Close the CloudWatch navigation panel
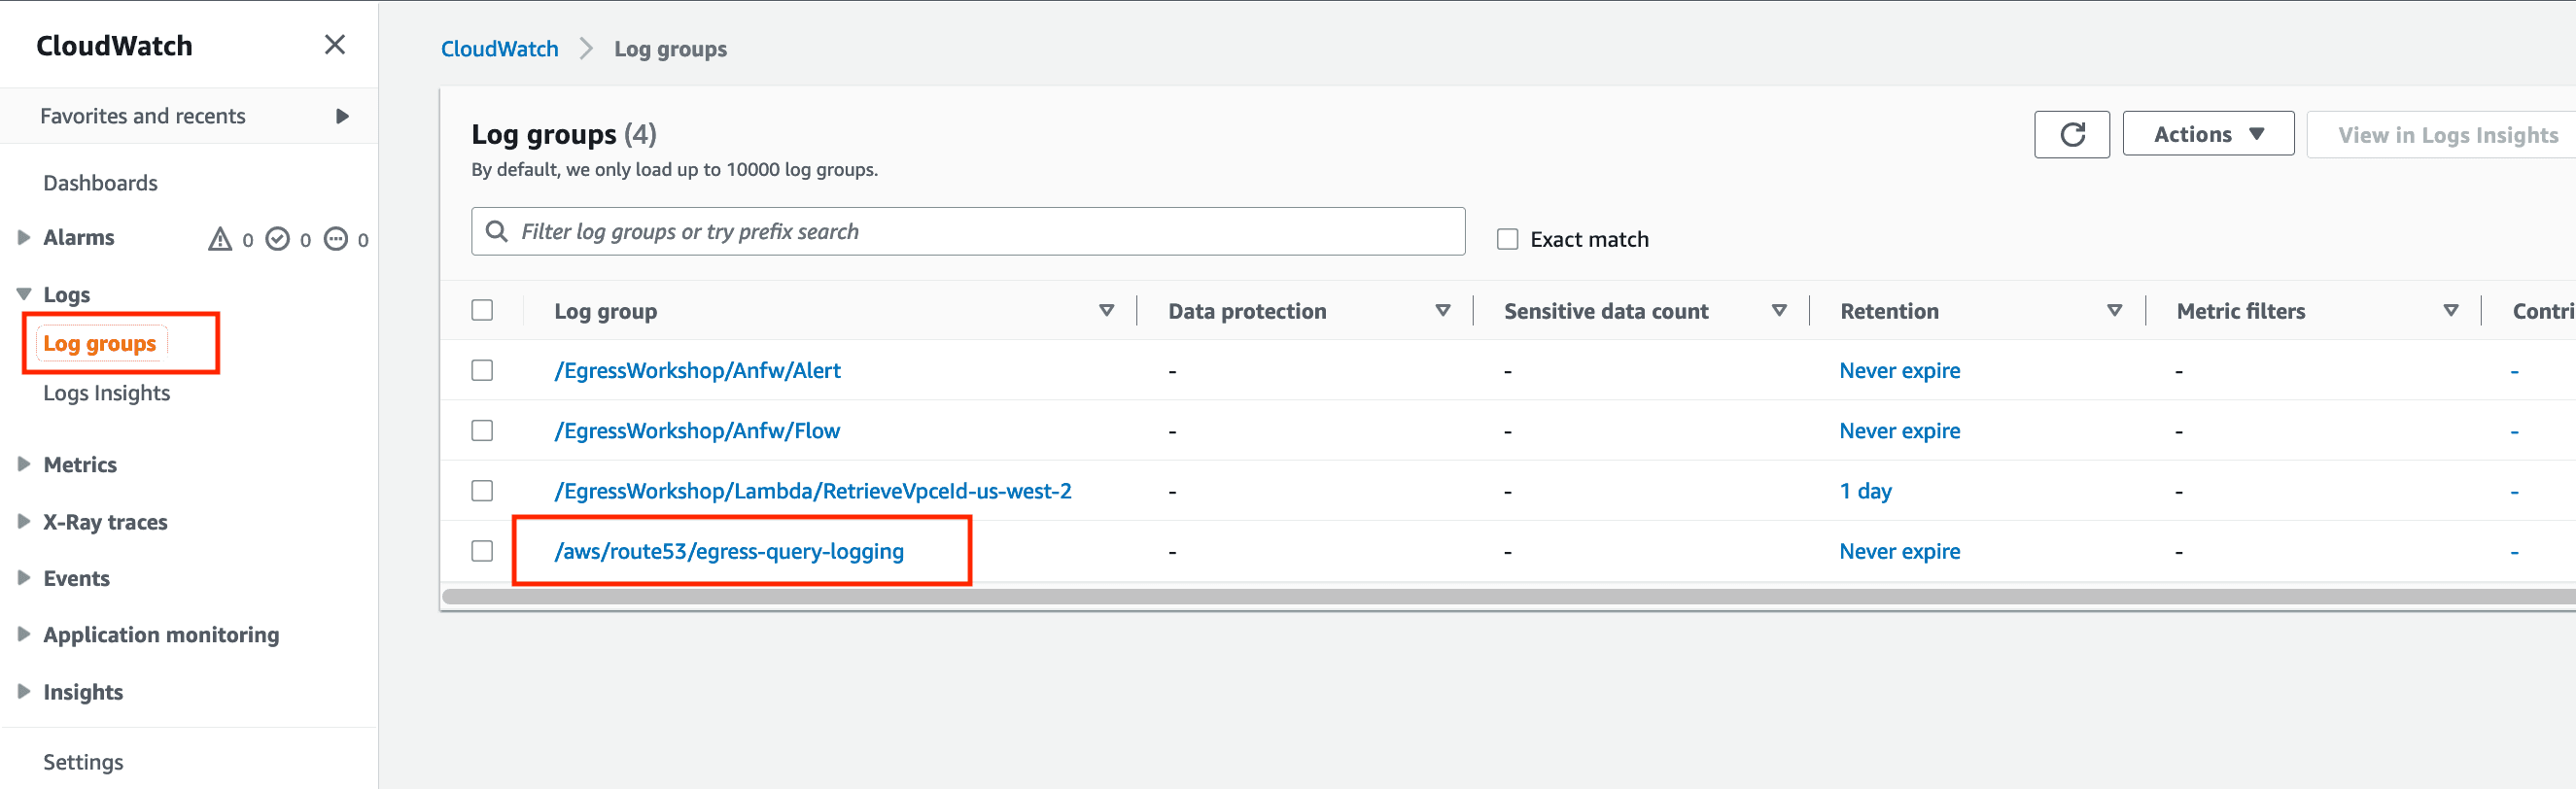This screenshot has height=789, width=2576. point(335,45)
